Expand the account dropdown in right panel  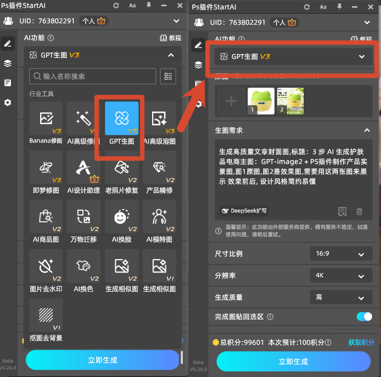[367, 23]
